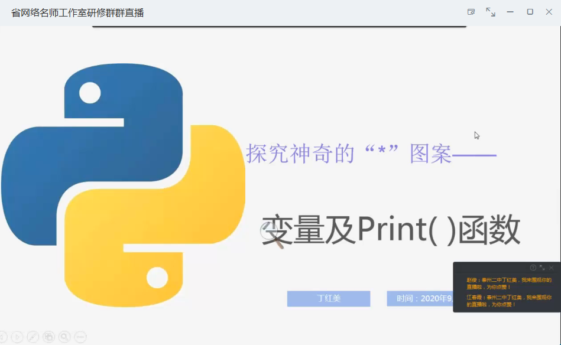Maximize the live broadcast window
The width and height of the screenshot is (561, 345).
coord(530,12)
